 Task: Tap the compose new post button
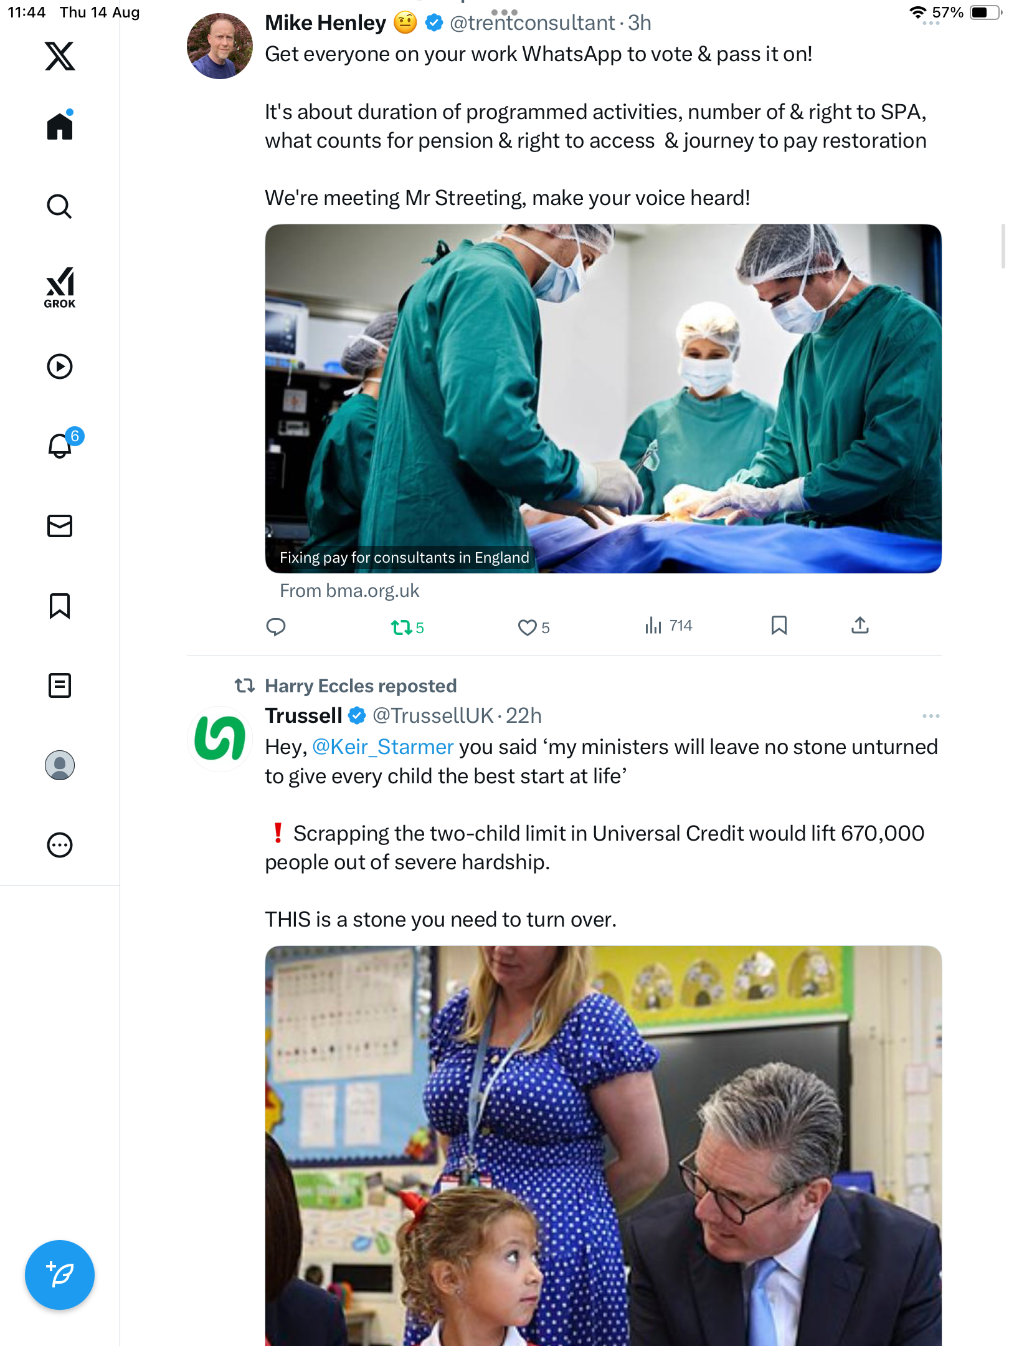(x=60, y=1274)
